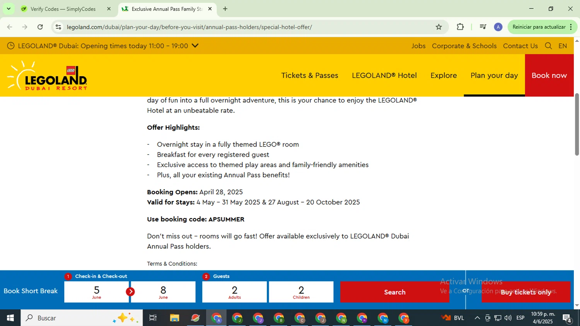Click the page vertical scrollbar thumb
The height and width of the screenshot is (326, 580).
[x=577, y=124]
